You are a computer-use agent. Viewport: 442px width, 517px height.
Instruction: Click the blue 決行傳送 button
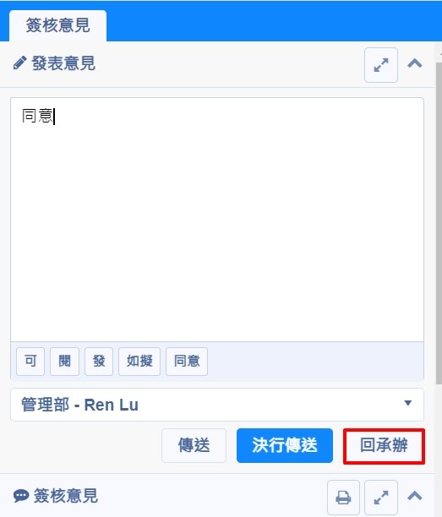coord(285,445)
